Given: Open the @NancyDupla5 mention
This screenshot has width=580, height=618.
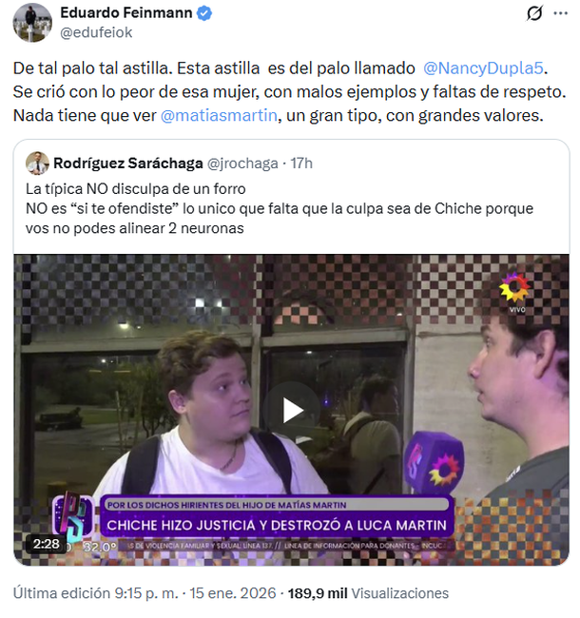Looking at the screenshot, I should (x=483, y=68).
